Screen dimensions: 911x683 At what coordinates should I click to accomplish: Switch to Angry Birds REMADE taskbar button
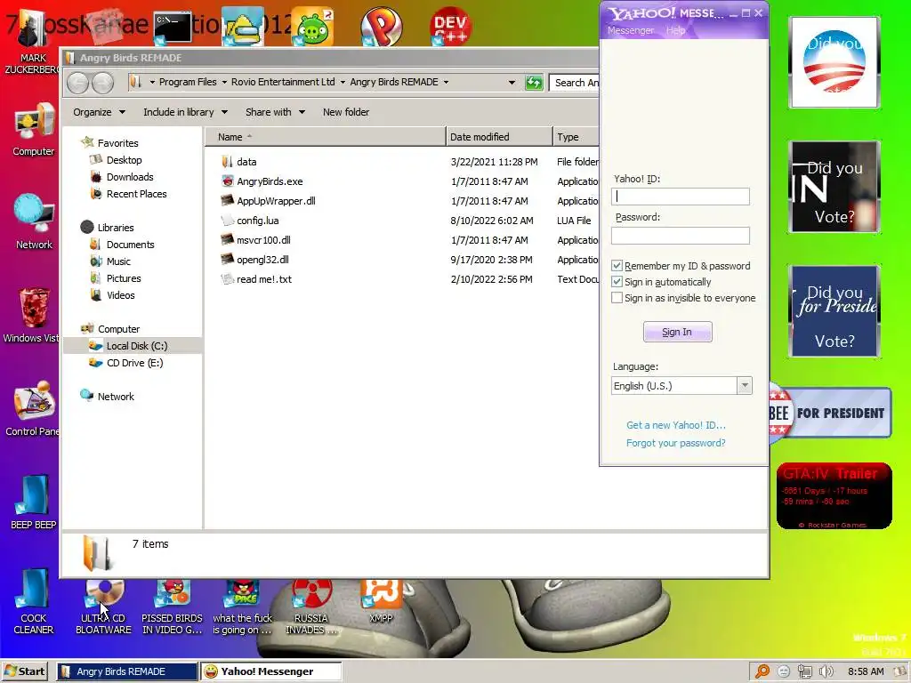click(127, 671)
